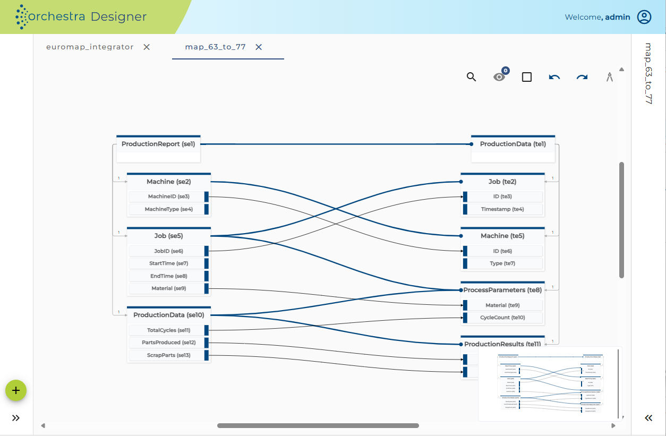
Task: Click the minimap overview thumbnail
Action: (x=550, y=384)
